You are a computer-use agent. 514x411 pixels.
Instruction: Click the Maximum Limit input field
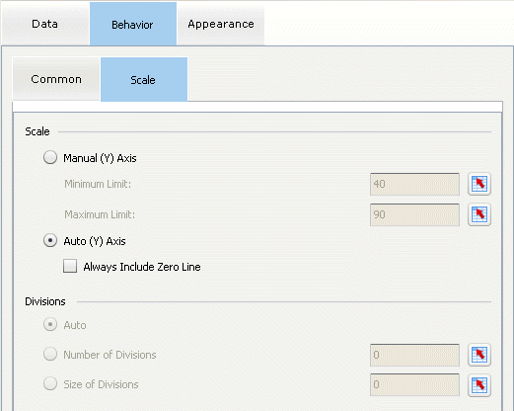[414, 214]
